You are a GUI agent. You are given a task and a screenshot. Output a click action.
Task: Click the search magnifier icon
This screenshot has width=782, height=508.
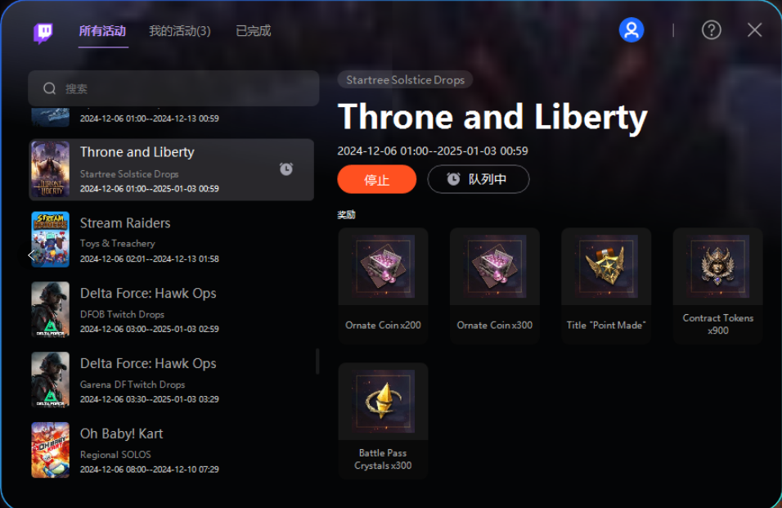pyautogui.click(x=49, y=88)
